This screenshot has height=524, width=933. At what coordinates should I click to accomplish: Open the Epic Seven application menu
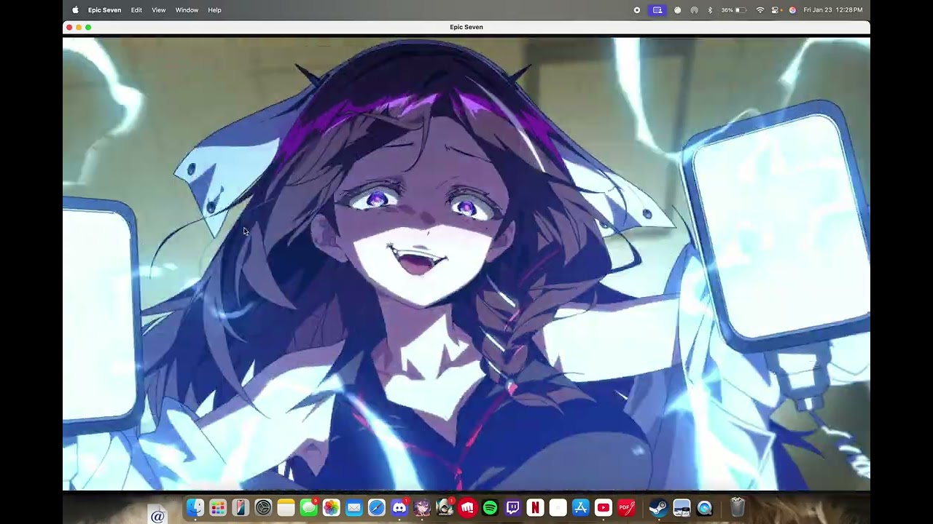pyautogui.click(x=104, y=10)
